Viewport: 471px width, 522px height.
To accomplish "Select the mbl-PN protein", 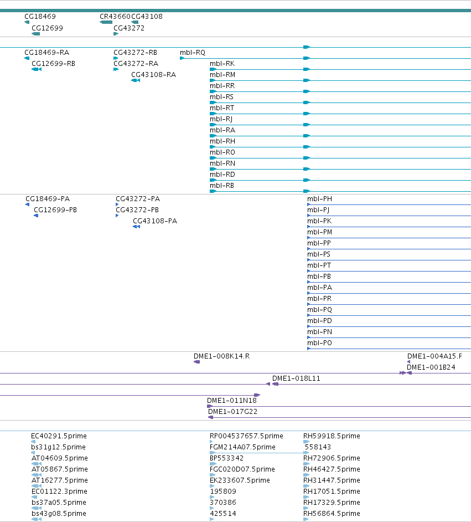I will tap(319, 331).
